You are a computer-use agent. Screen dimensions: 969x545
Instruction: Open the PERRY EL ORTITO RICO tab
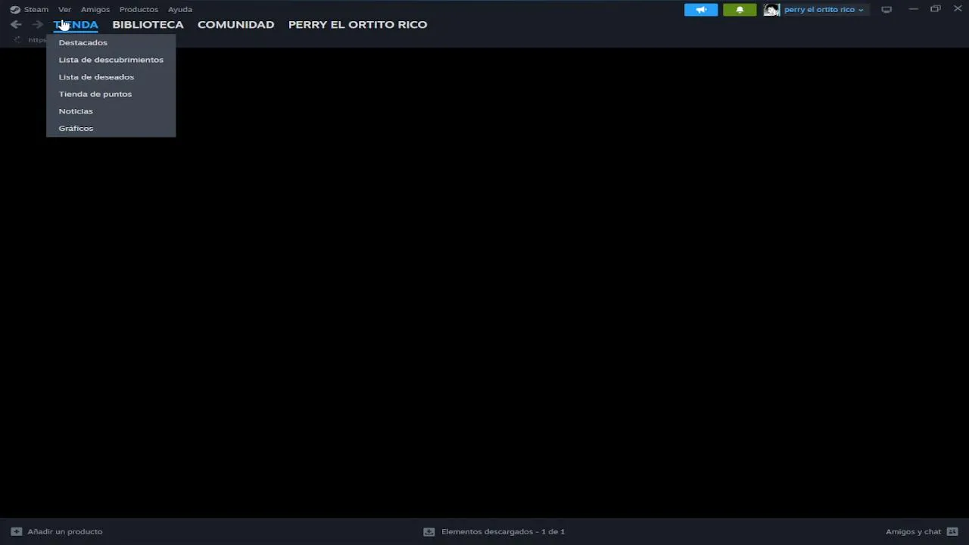coord(357,24)
